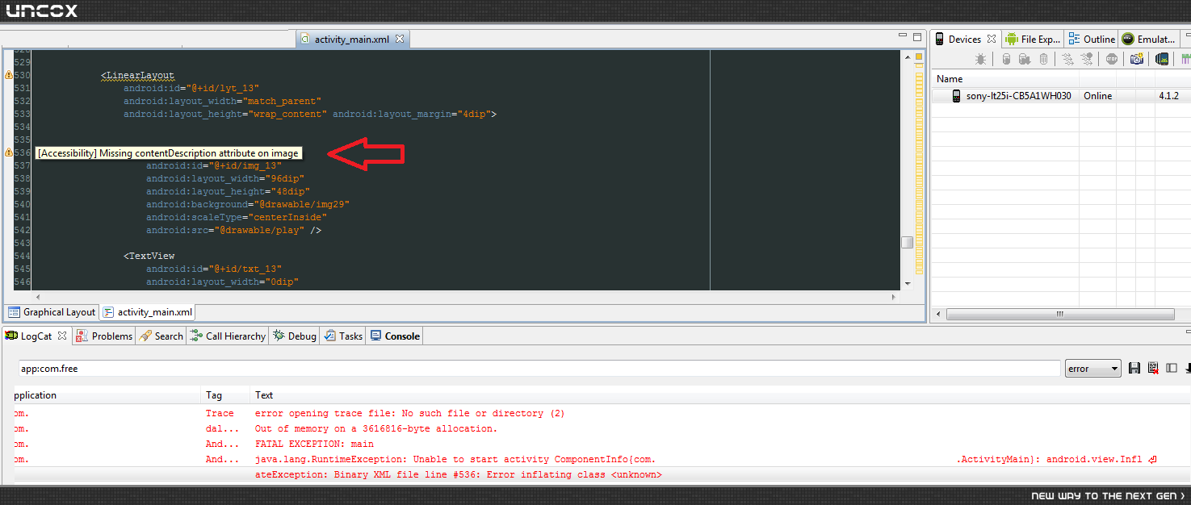Open the Tasks tab

(344, 336)
